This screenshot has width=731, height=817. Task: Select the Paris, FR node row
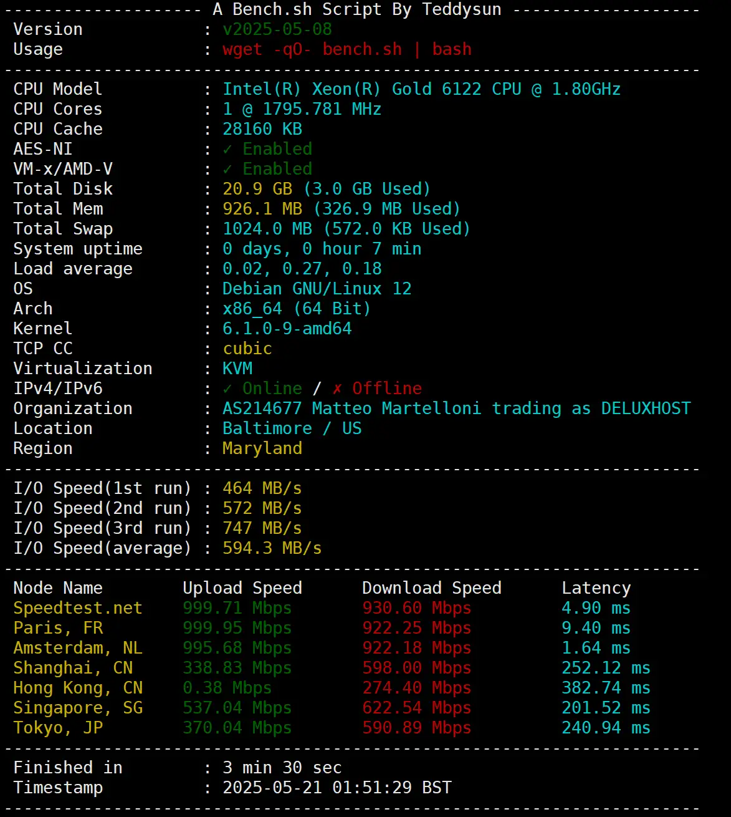58,628
